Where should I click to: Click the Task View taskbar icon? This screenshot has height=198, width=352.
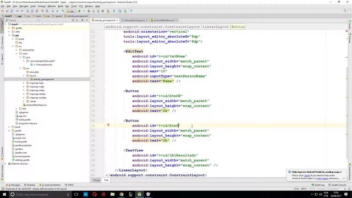76,194
